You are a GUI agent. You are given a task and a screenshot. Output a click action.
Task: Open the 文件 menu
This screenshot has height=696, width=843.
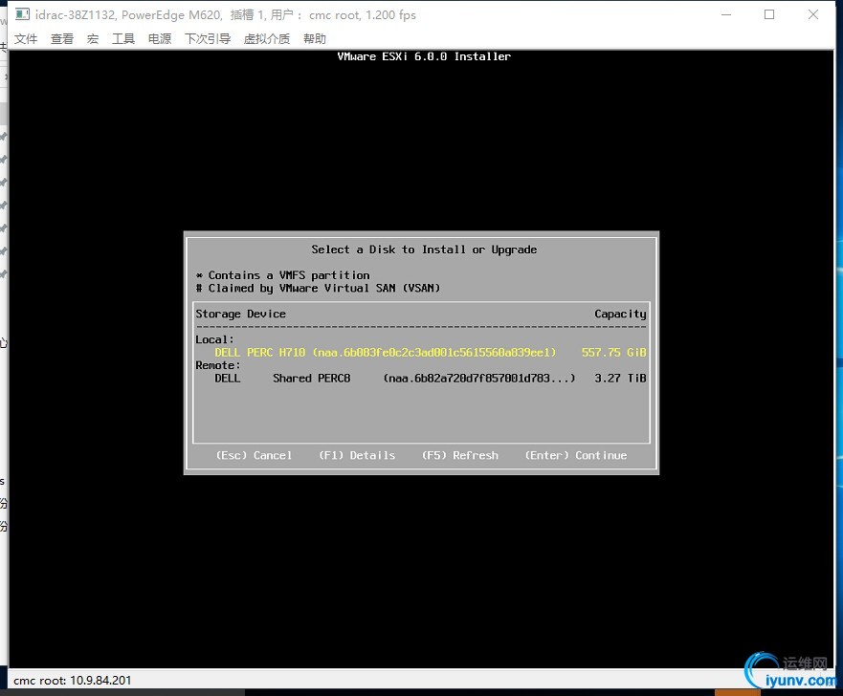[26, 38]
